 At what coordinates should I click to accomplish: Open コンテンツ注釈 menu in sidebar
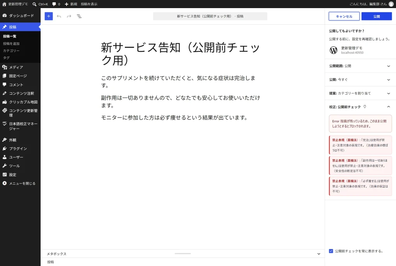click(x=20, y=93)
